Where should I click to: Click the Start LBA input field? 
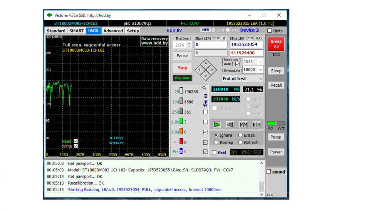211,44
